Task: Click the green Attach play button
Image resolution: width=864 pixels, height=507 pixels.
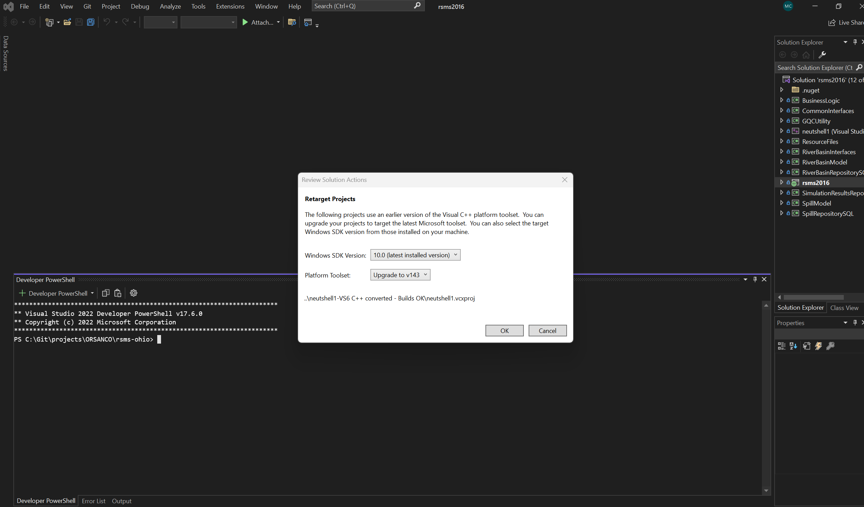Action: coord(245,22)
